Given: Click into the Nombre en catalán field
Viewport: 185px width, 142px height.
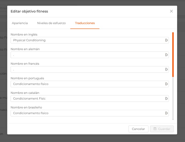Looking at the screenshot, I should 90,99.
